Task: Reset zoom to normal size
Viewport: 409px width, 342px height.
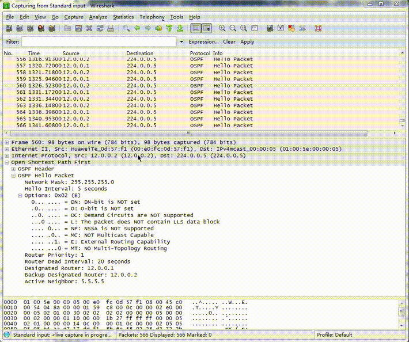Action: pyautogui.click(x=244, y=28)
